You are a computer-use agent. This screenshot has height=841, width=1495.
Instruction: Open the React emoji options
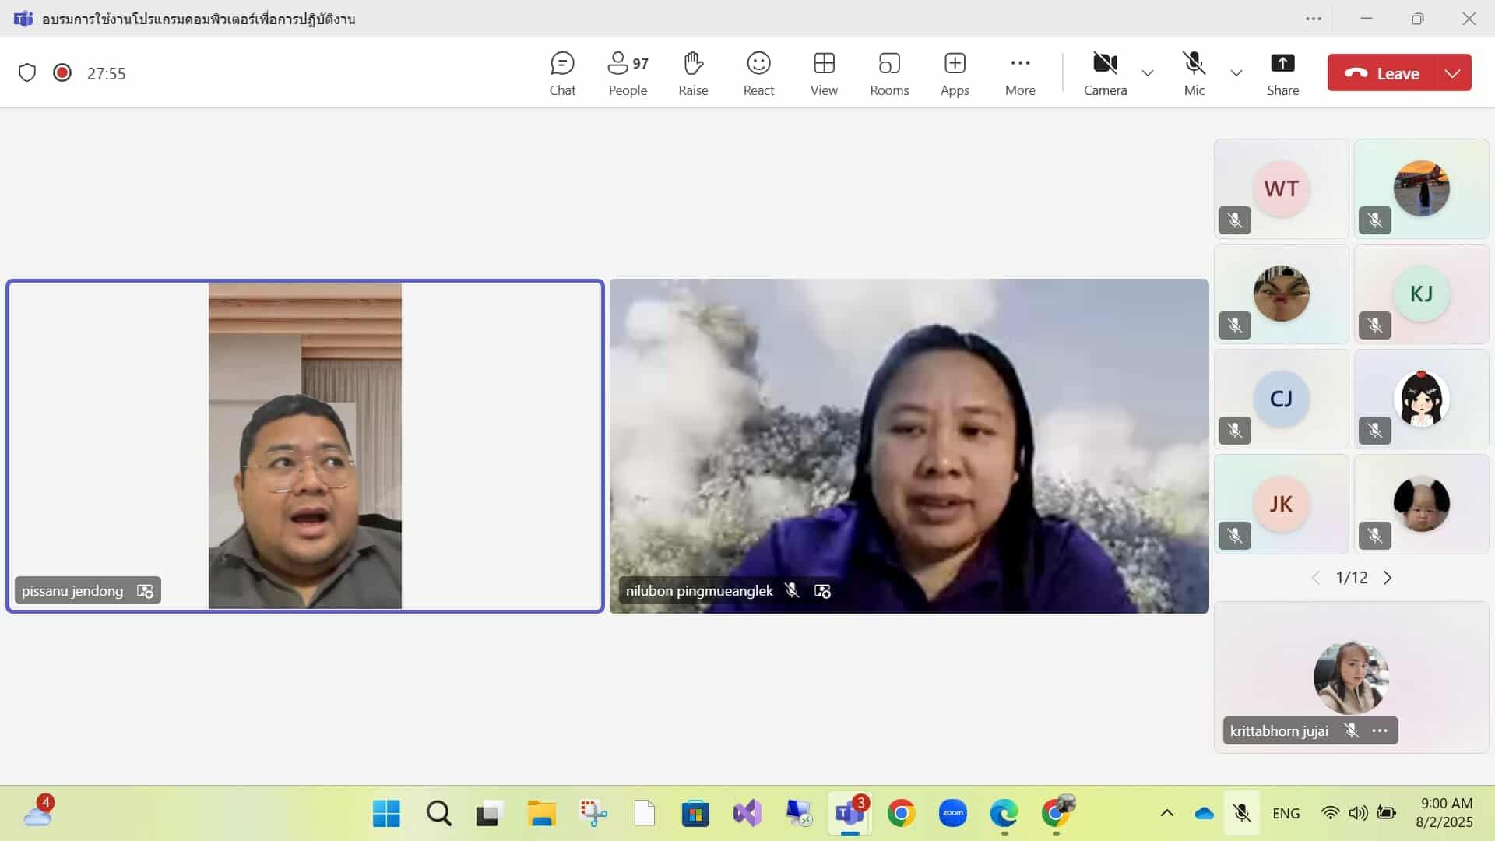(x=758, y=73)
